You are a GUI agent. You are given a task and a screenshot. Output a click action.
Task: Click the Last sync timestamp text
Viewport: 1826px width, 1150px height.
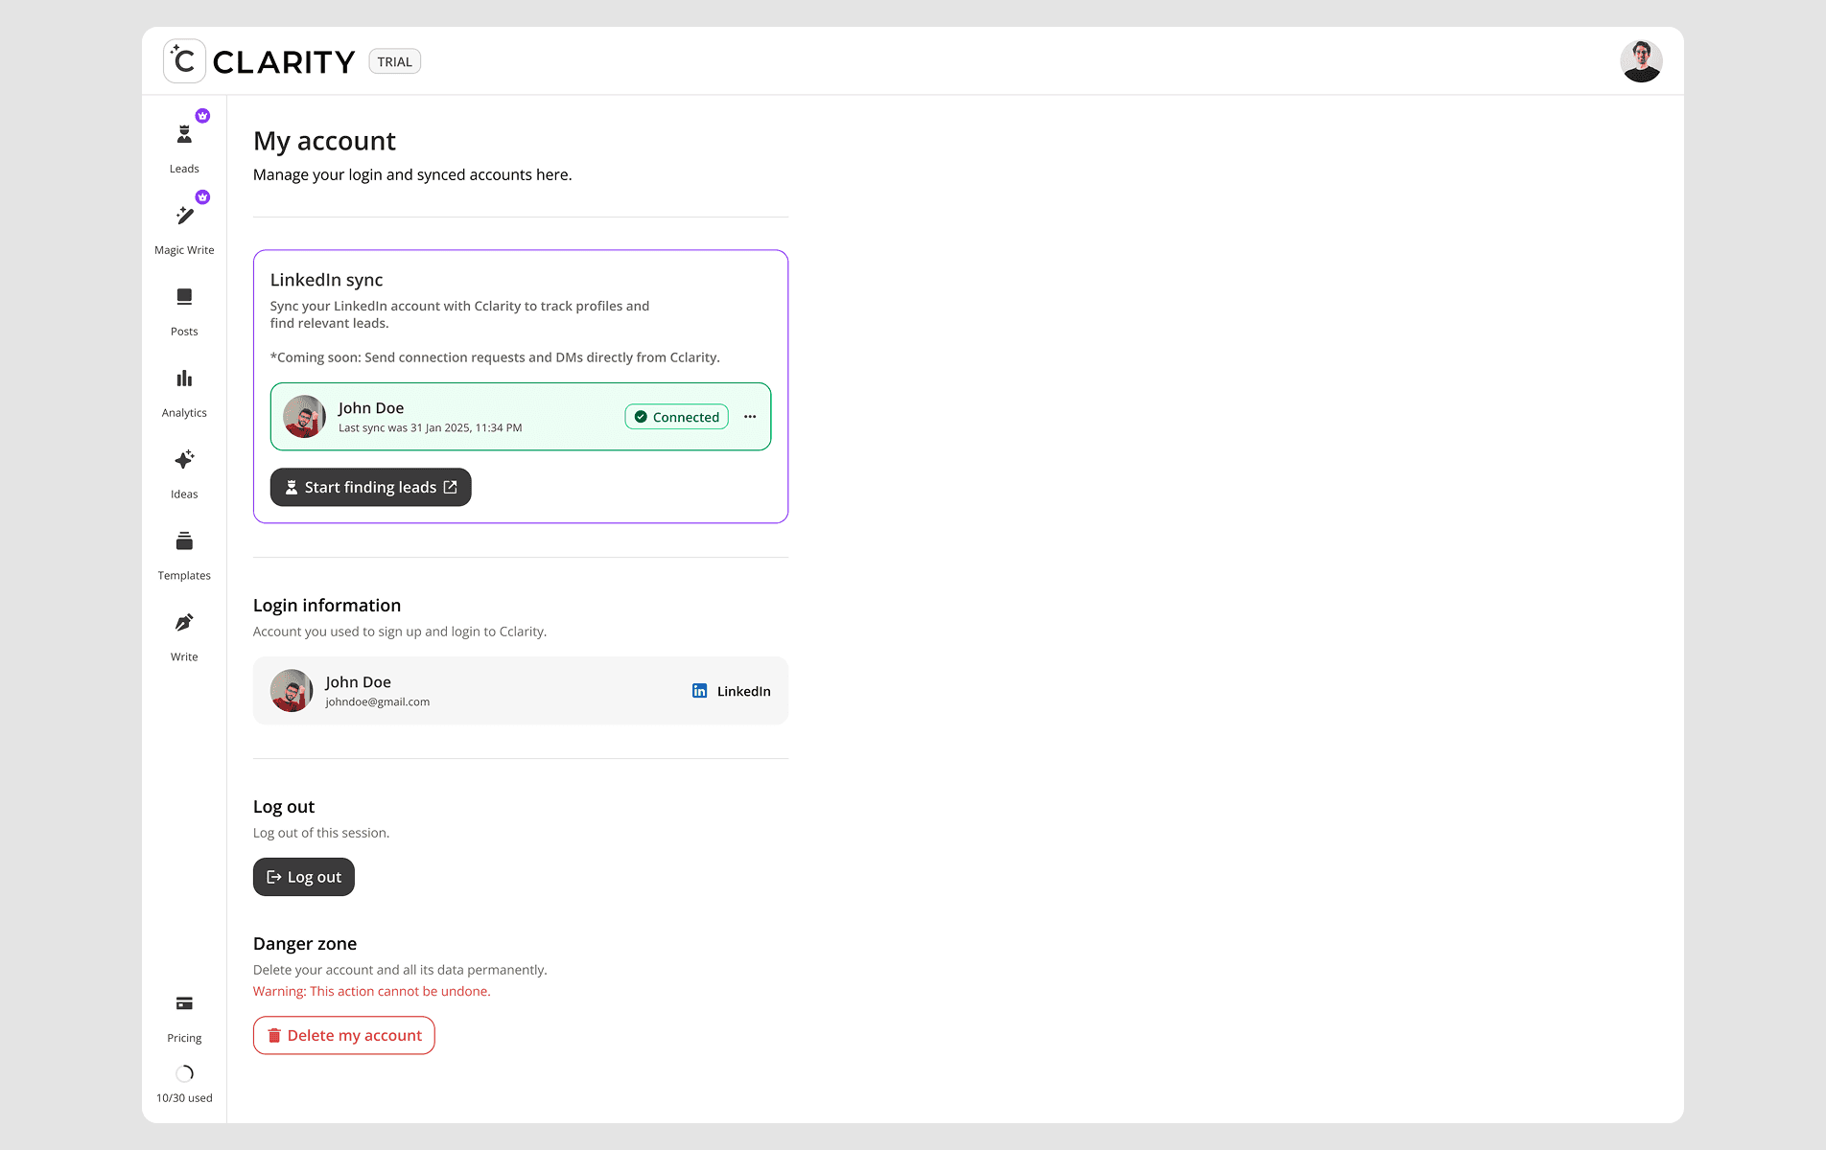430,427
